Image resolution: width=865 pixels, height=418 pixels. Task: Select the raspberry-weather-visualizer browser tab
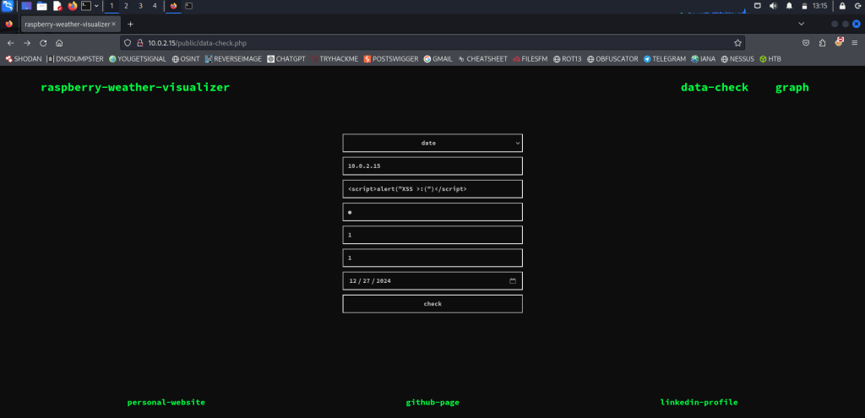click(68, 24)
